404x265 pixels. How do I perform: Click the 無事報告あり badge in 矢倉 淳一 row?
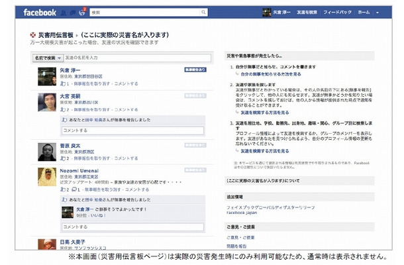[x=195, y=70]
